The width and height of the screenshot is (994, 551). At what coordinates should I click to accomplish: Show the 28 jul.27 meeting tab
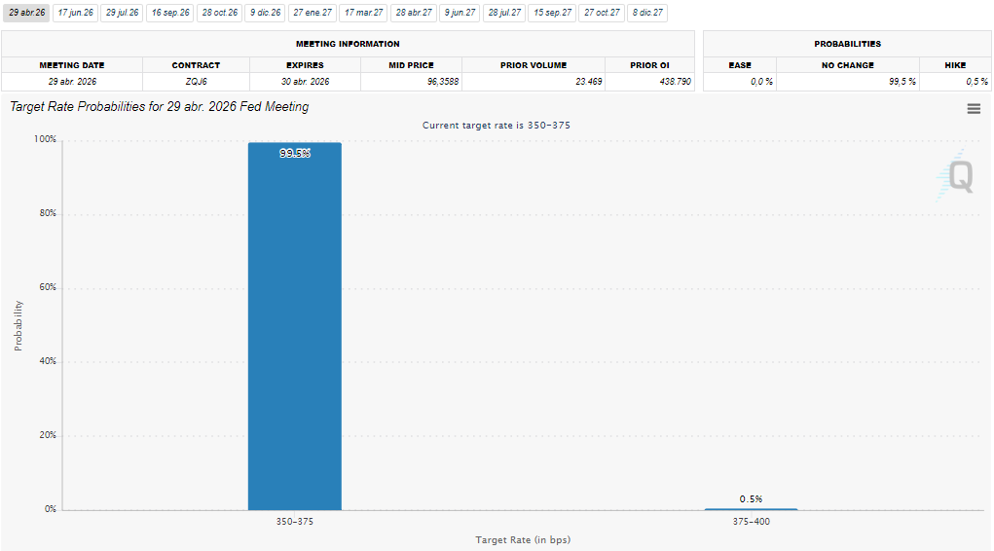click(x=504, y=13)
